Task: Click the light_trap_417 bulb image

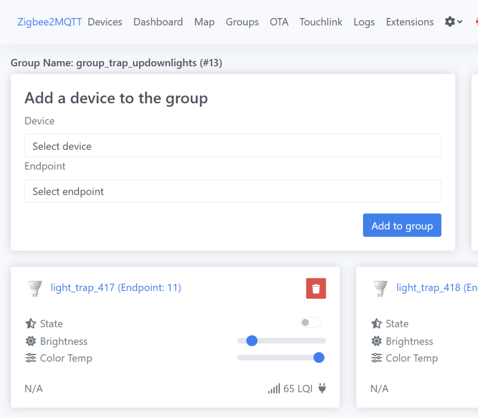Action: pyautogui.click(x=35, y=288)
